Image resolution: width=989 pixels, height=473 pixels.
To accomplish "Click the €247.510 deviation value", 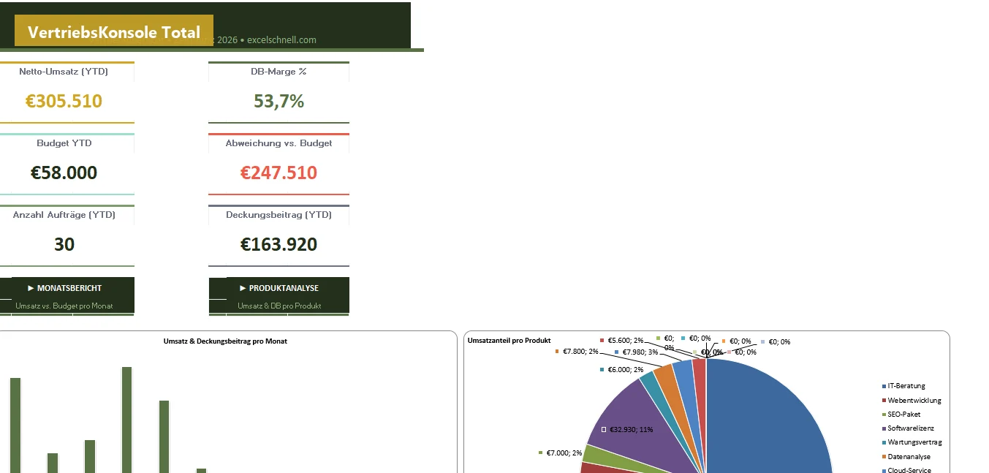I will pos(278,173).
